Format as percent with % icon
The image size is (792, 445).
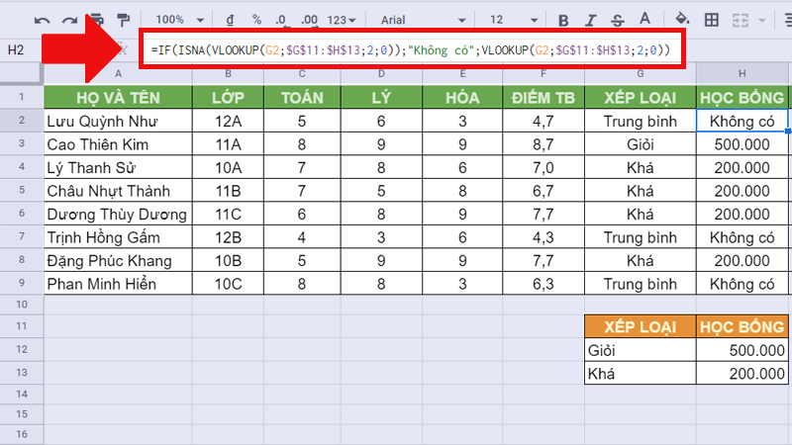256,19
